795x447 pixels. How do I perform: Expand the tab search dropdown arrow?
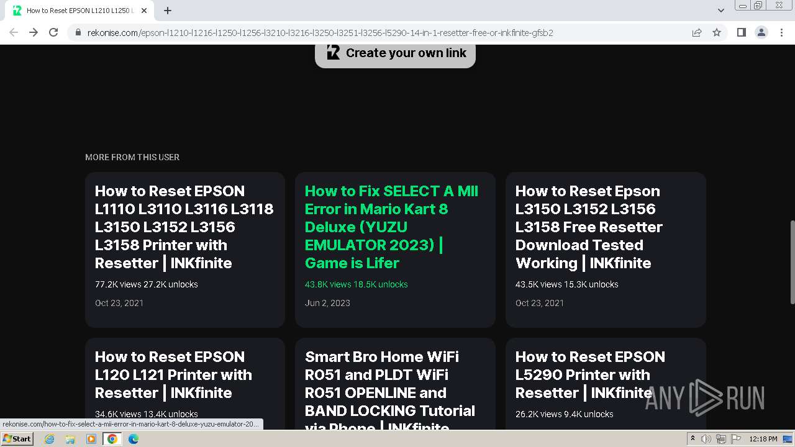(720, 11)
